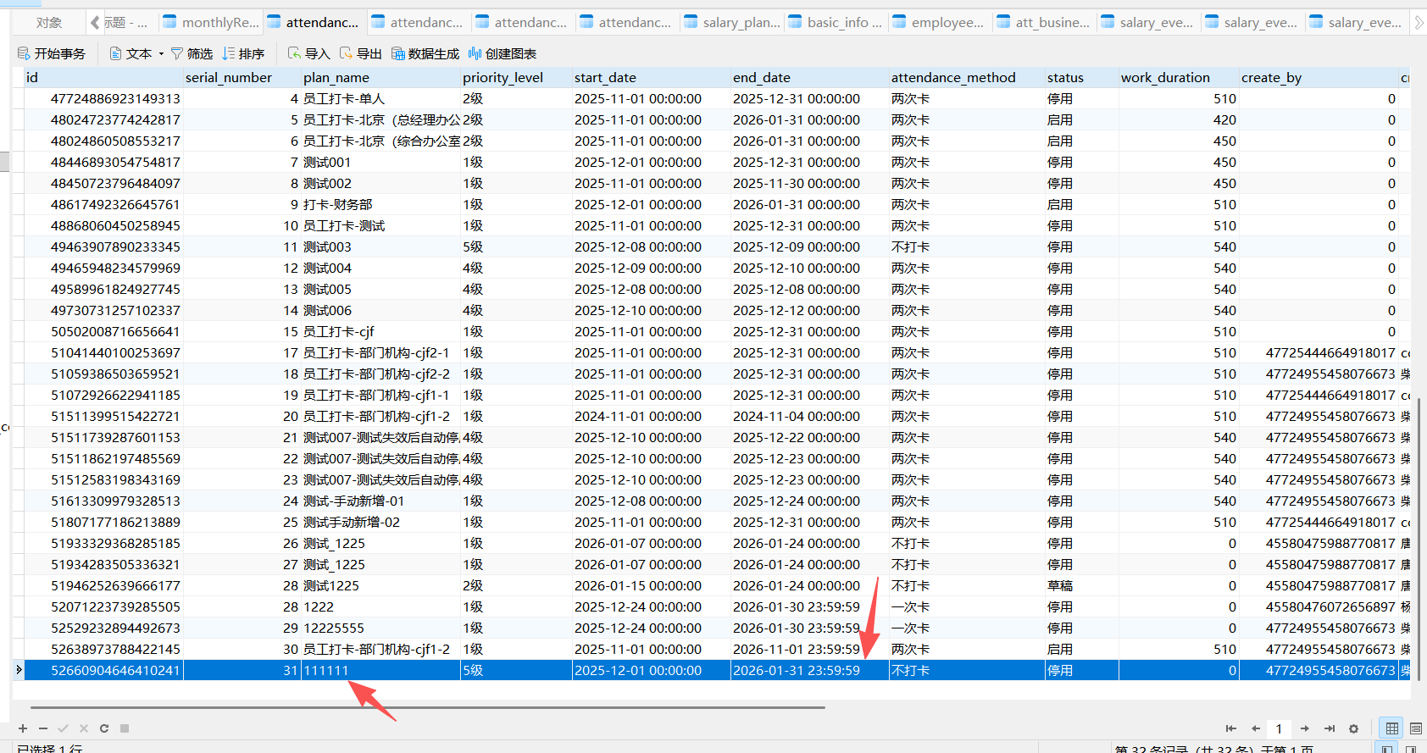The width and height of the screenshot is (1427, 753).
Task: Jump to the last page of records
Action: click(1330, 728)
